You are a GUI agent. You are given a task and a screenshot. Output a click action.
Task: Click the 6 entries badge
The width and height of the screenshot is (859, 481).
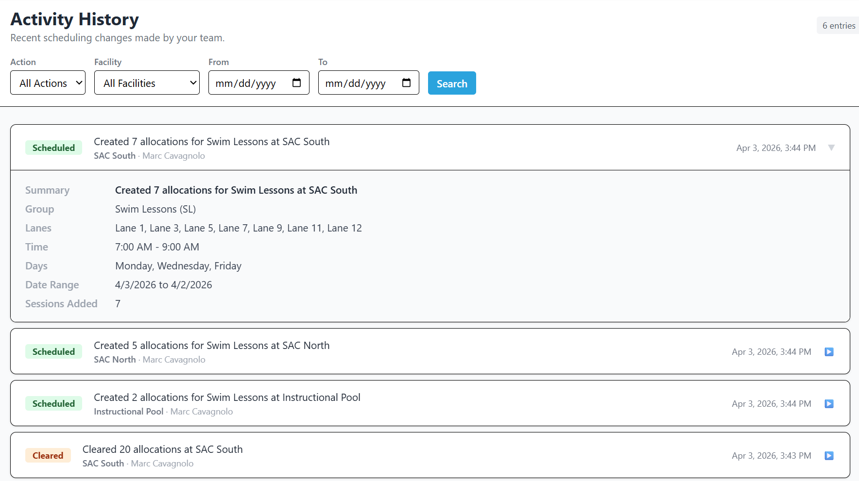pyautogui.click(x=837, y=25)
